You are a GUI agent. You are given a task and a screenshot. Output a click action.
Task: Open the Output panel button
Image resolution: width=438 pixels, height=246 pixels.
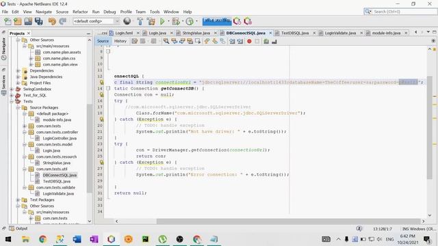pos(18,228)
